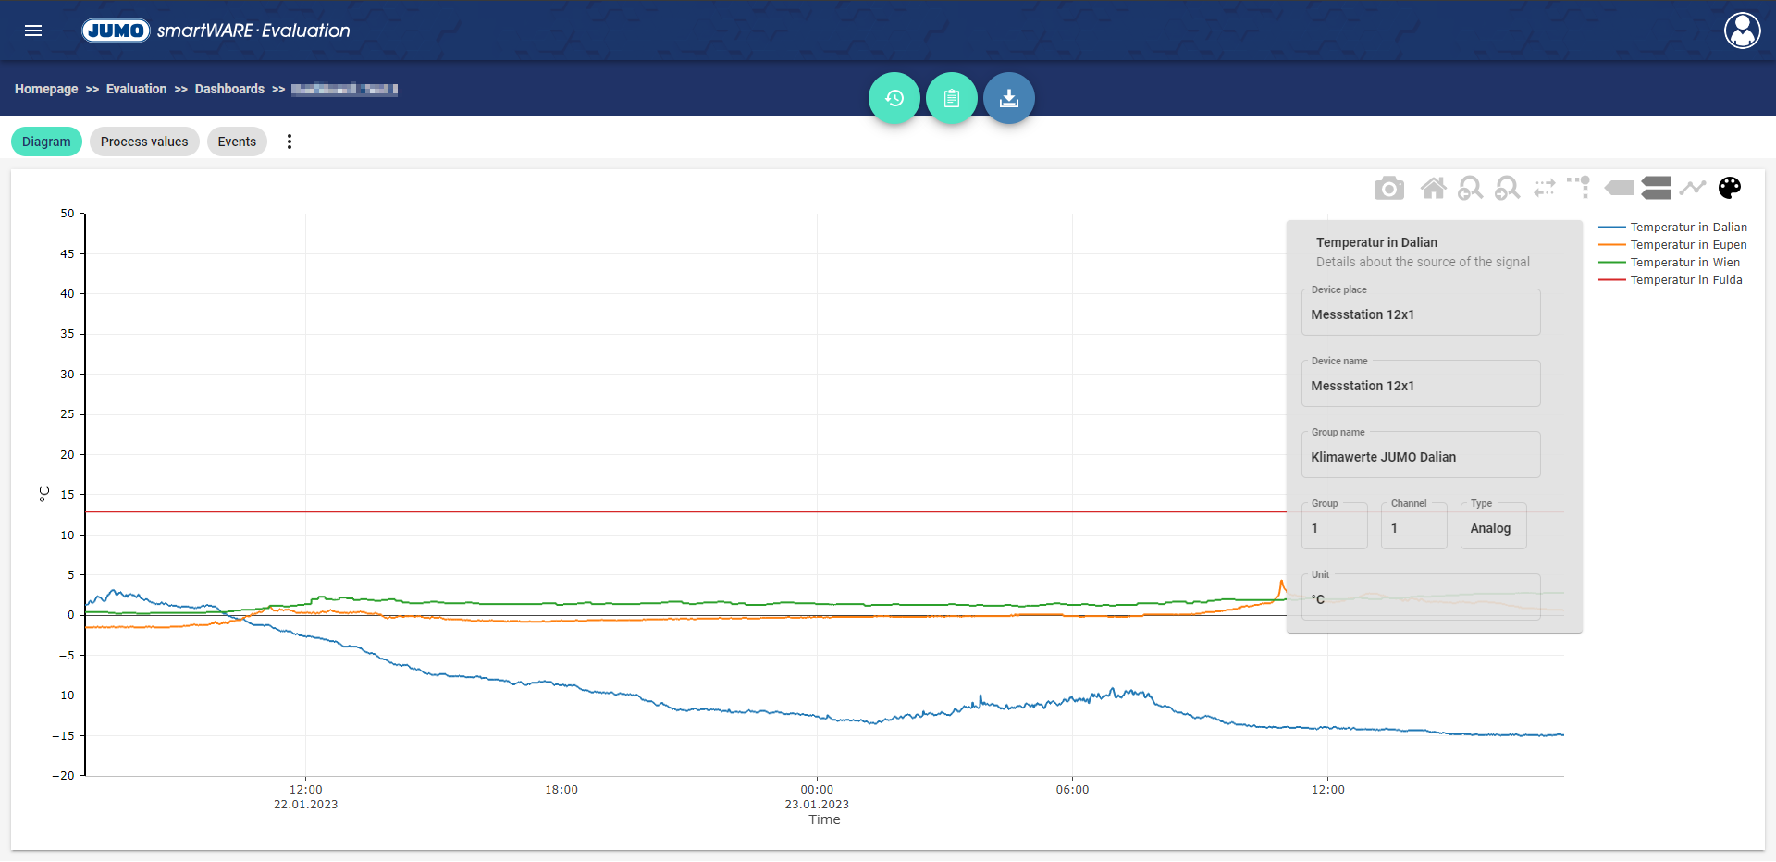The width and height of the screenshot is (1776, 862).
Task: Open the color palette icon
Action: pos(1729,189)
